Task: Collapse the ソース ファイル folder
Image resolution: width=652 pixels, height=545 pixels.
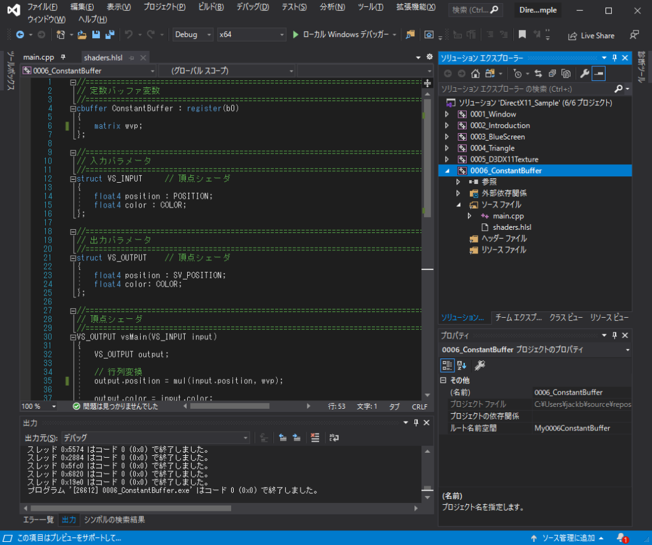Action: (457, 205)
